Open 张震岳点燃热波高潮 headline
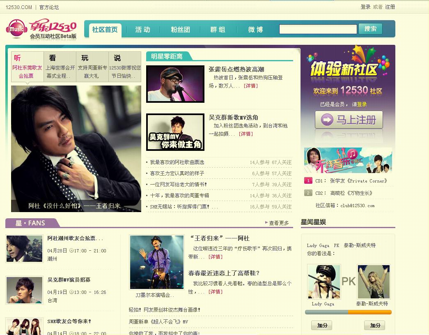 click(x=236, y=69)
